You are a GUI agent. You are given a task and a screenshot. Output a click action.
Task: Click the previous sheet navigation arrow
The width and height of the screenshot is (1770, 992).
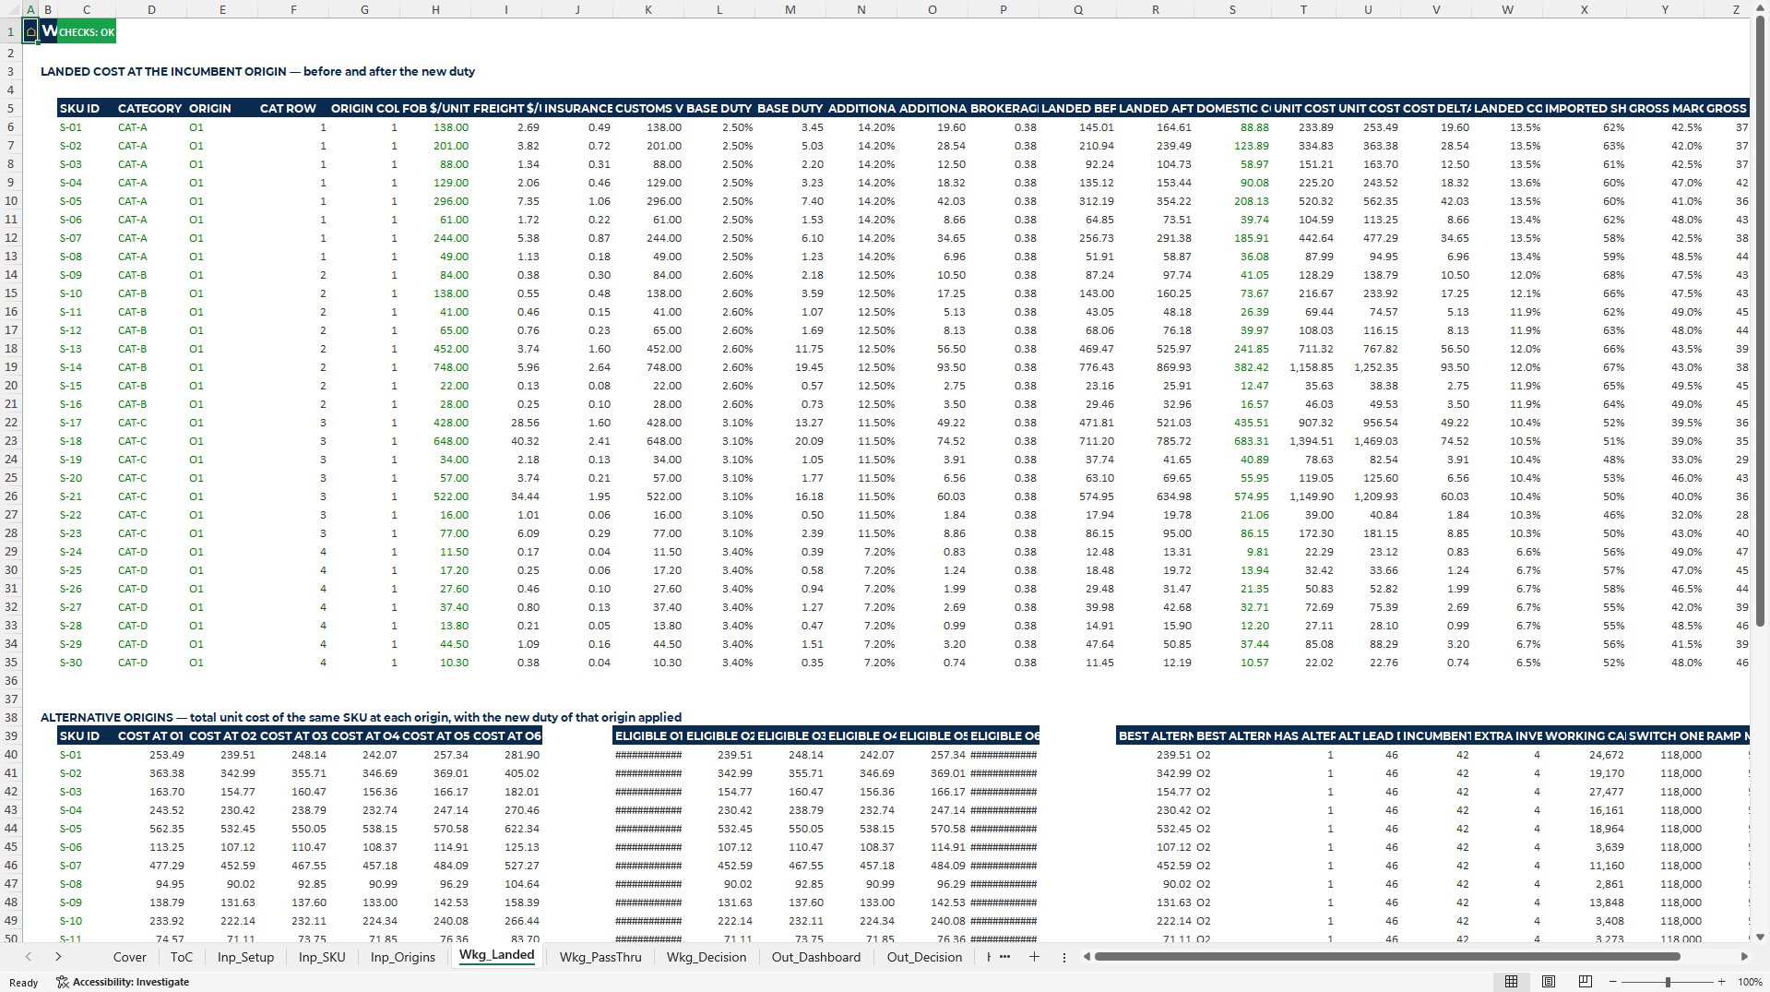[29, 957]
